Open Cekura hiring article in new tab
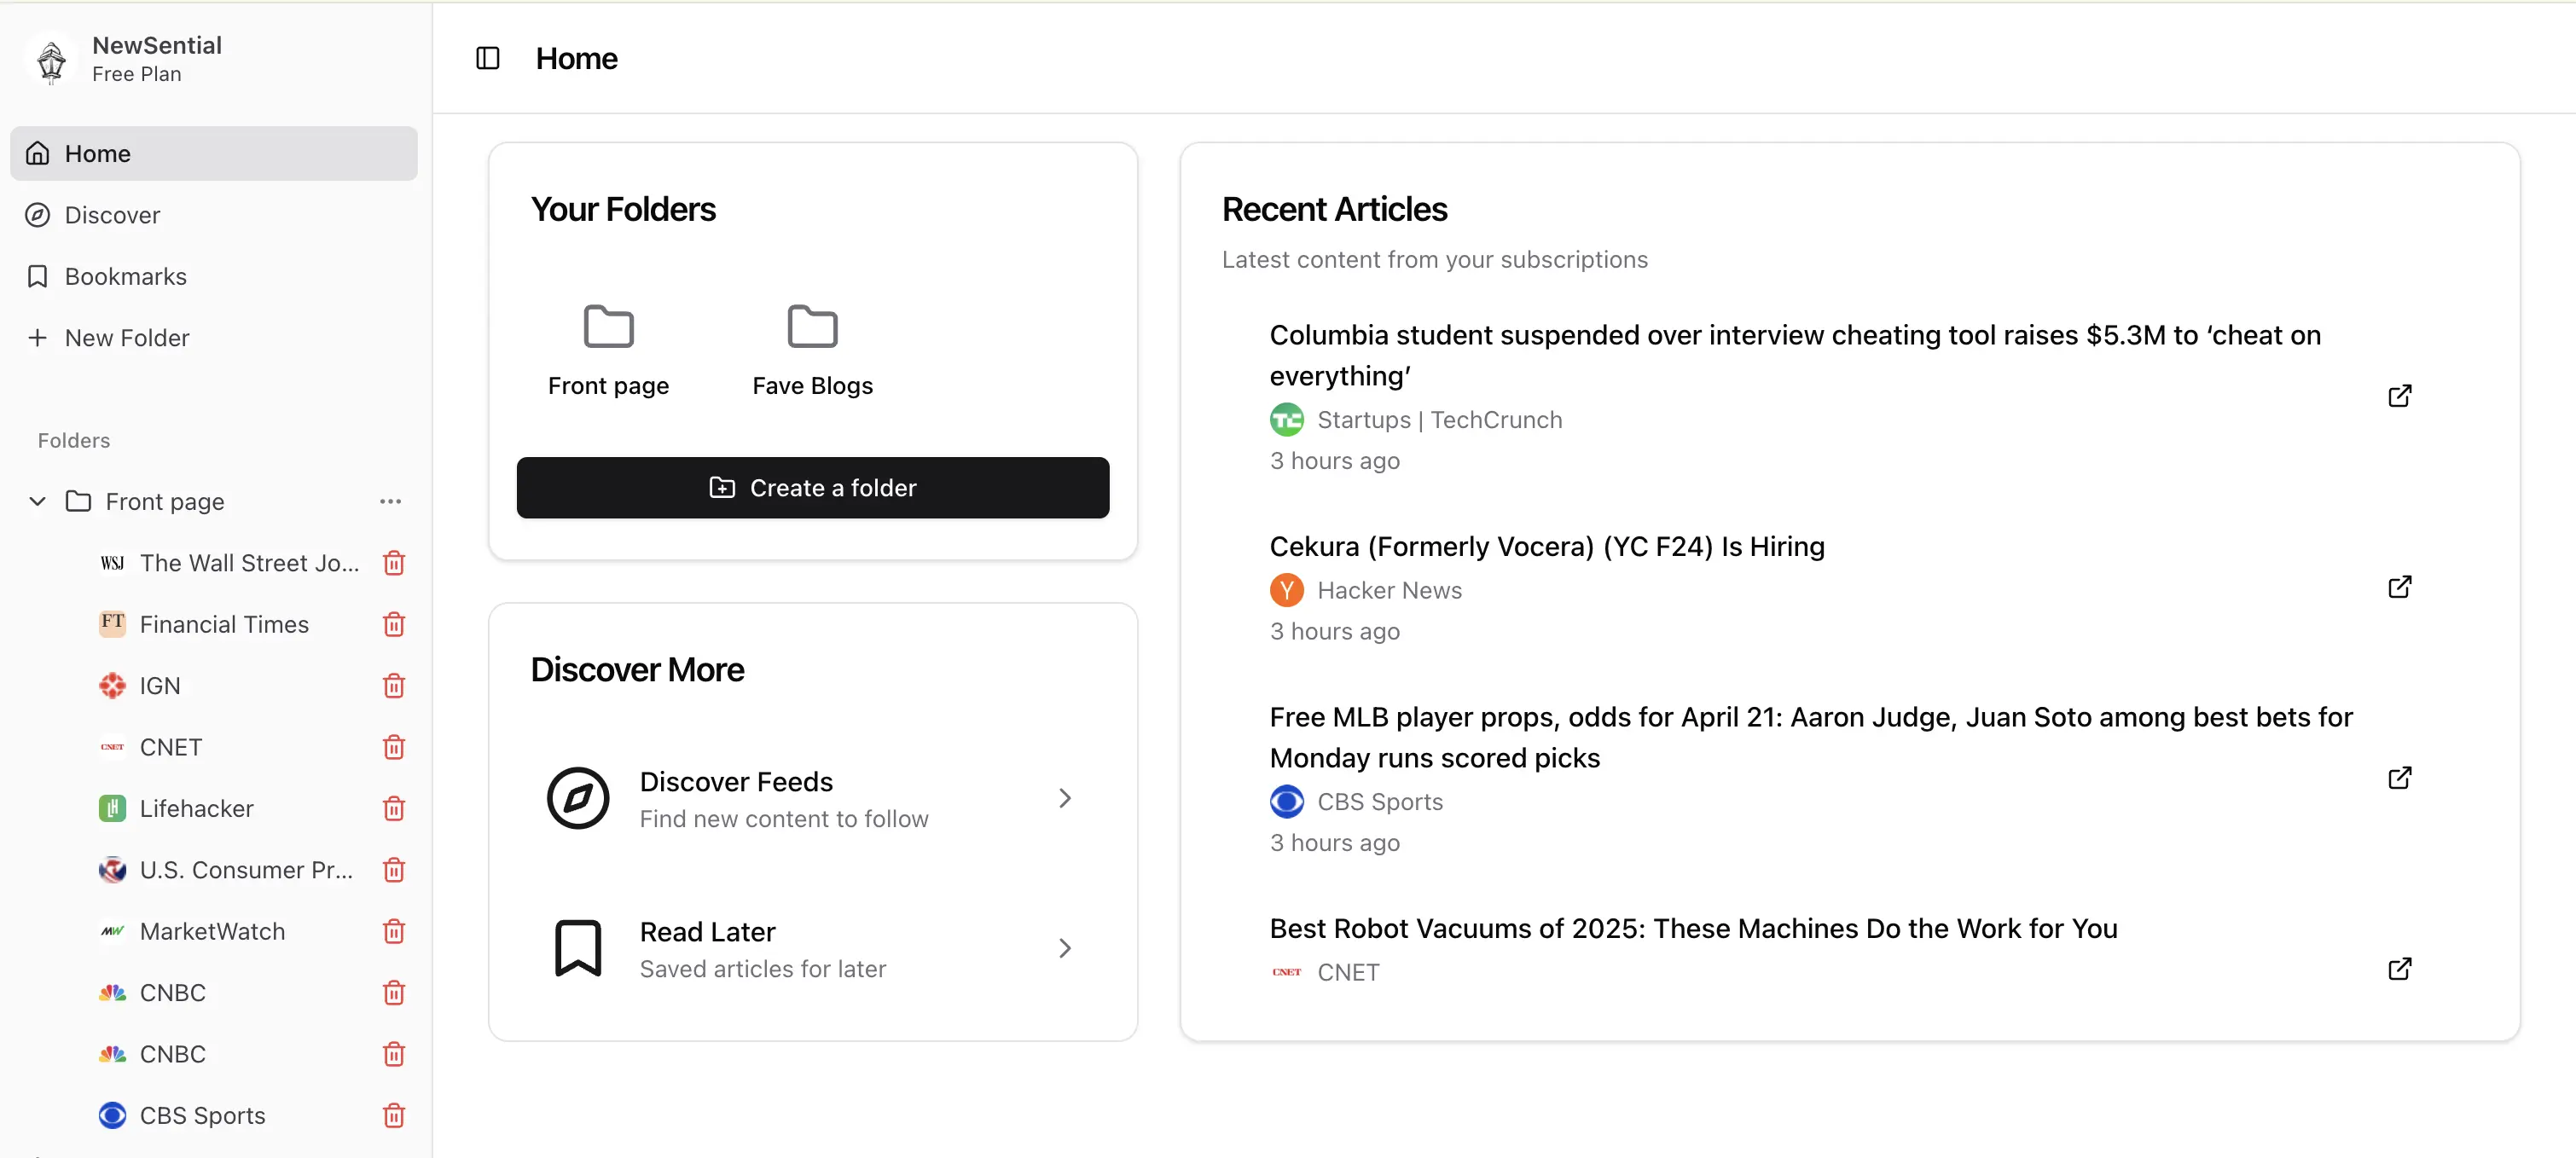Viewport: 2576px width, 1158px height. (2399, 587)
